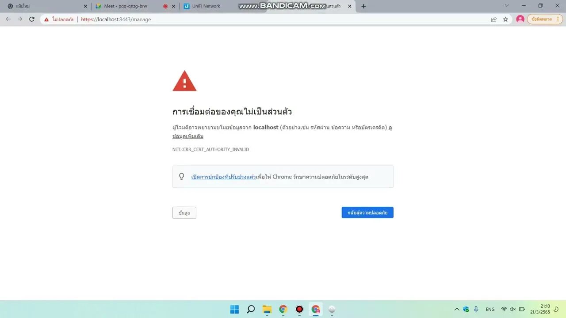Reload the page with refresh icon
566x318 pixels.
[32, 19]
